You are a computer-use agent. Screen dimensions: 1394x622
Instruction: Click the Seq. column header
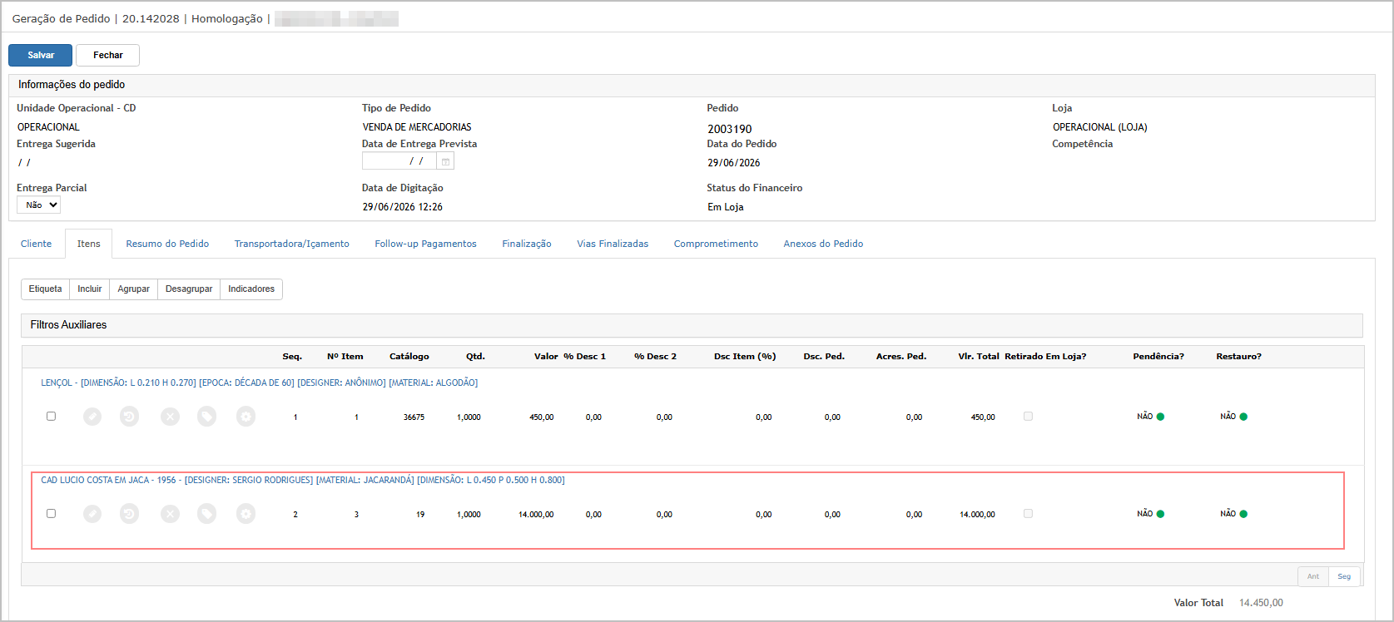point(292,356)
